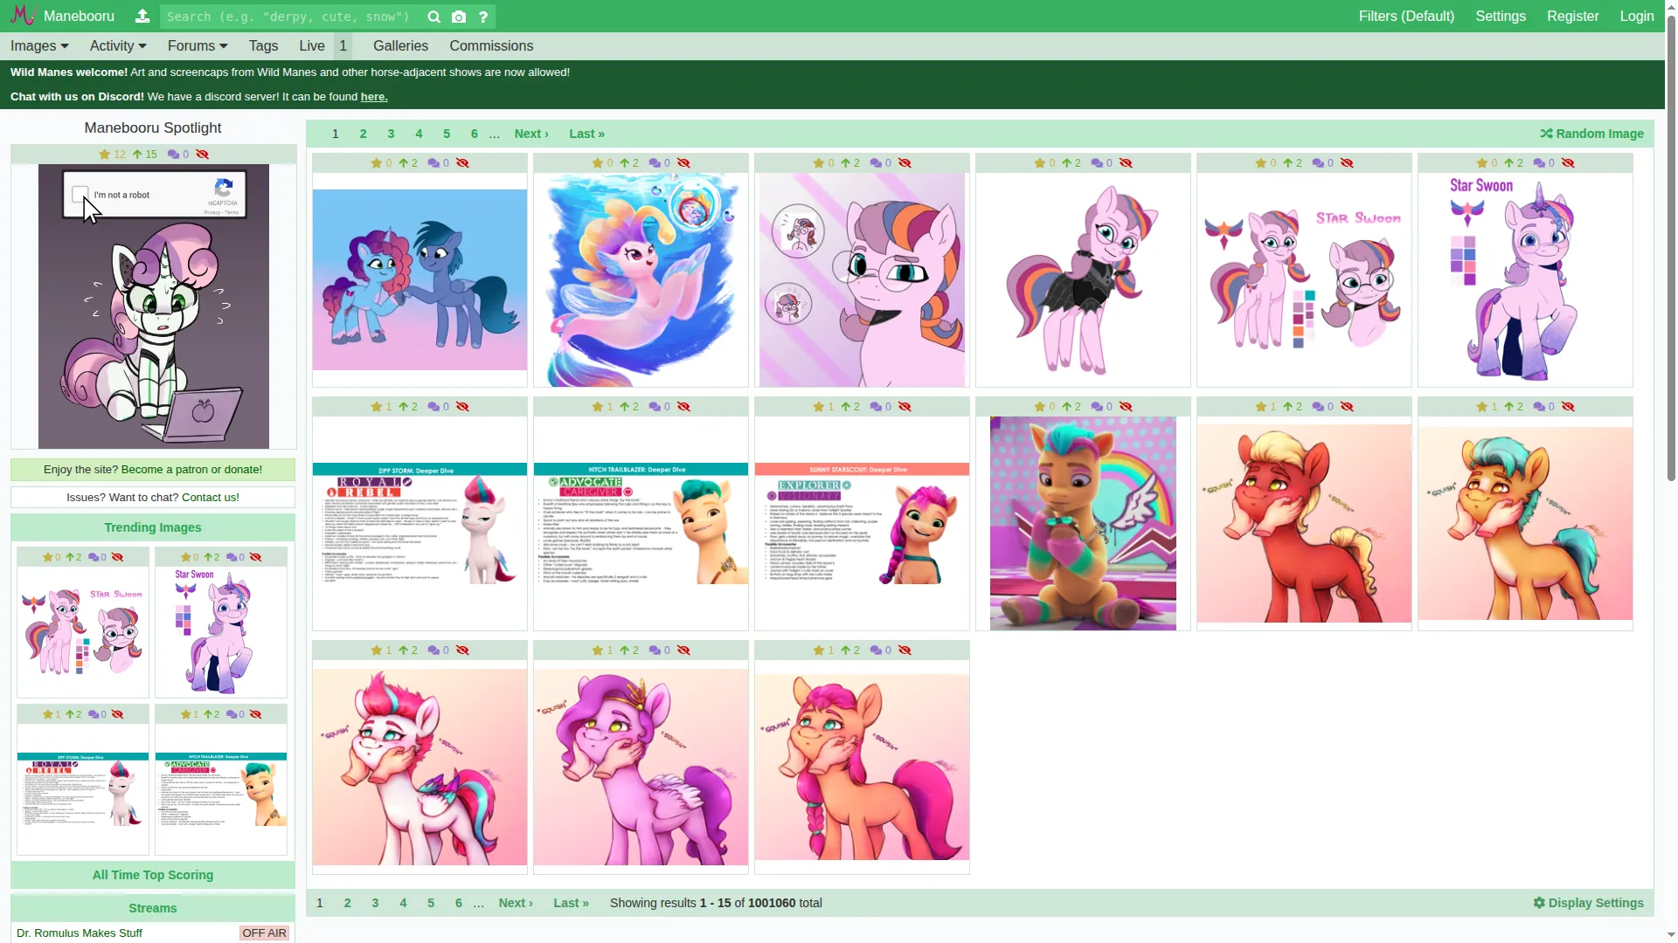This screenshot has height=943, width=1678.
Task: Favorite the Manebooru Spotlight image with star
Action: click(x=105, y=155)
